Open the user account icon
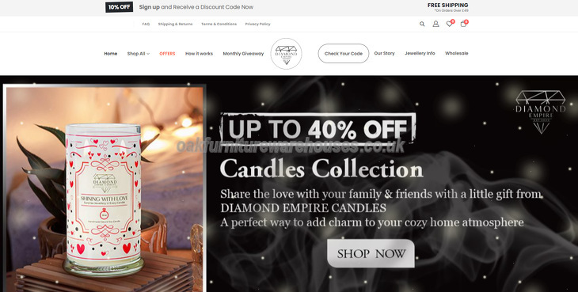This screenshot has width=578, height=292. (435, 24)
